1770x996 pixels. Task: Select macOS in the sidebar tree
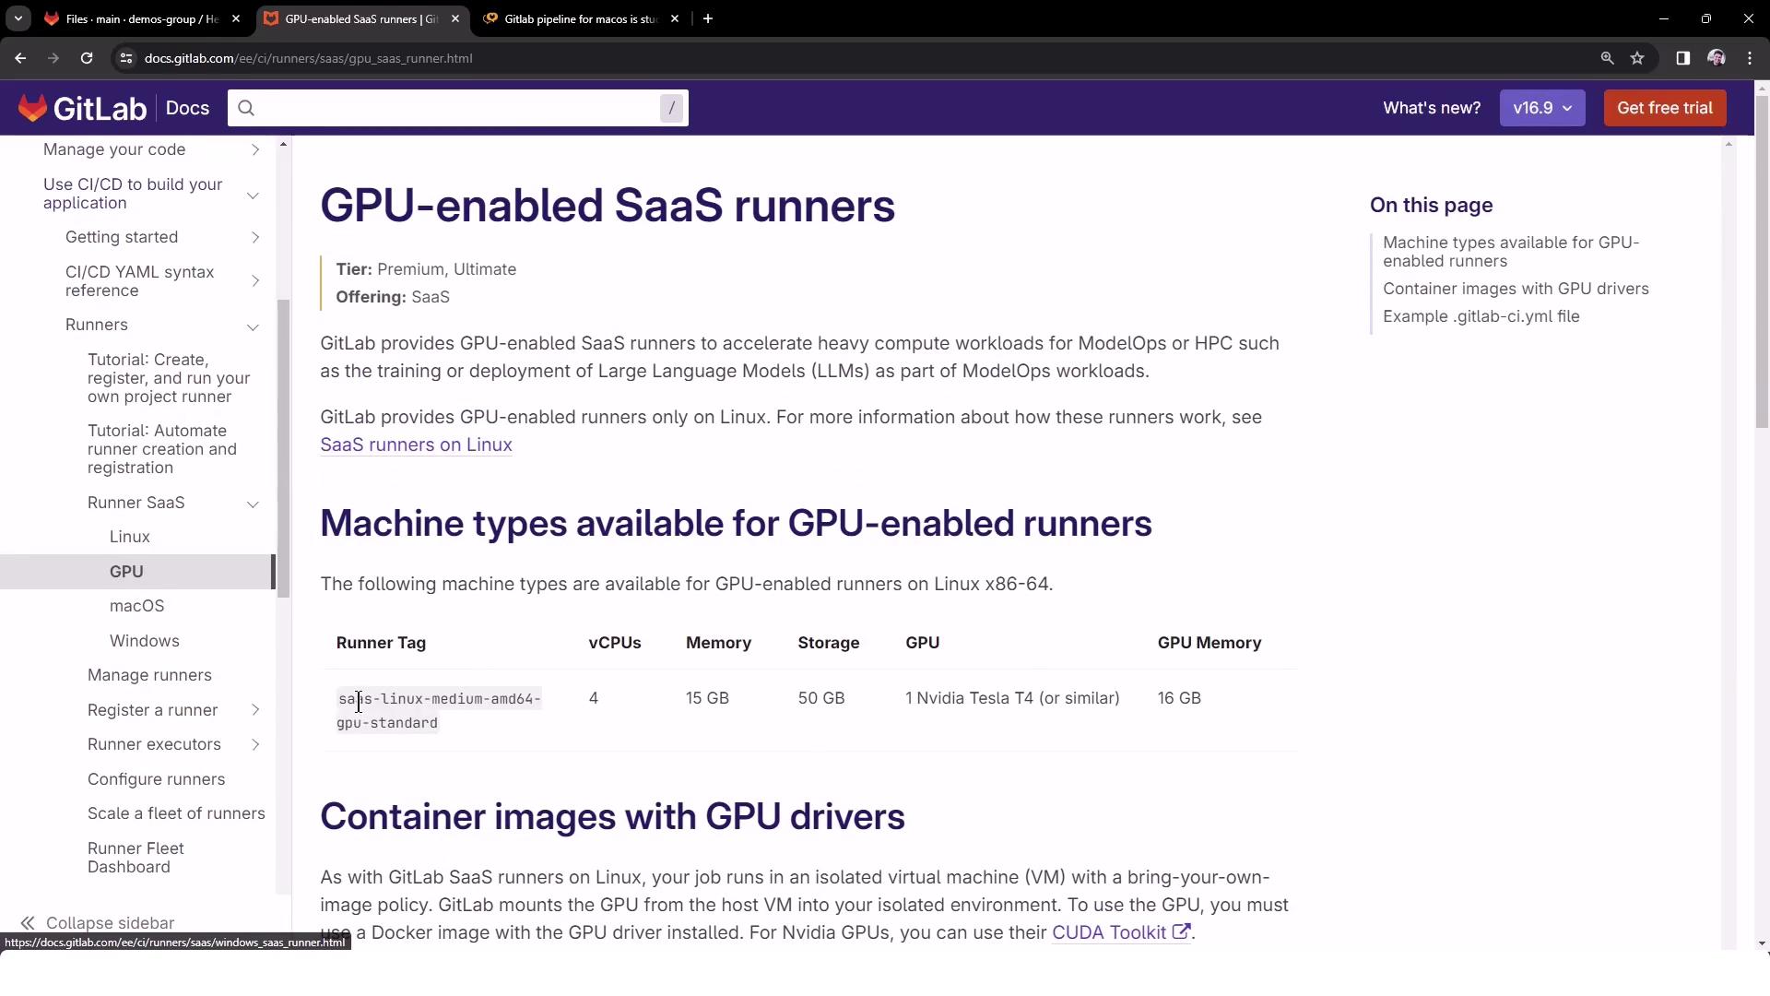136,606
